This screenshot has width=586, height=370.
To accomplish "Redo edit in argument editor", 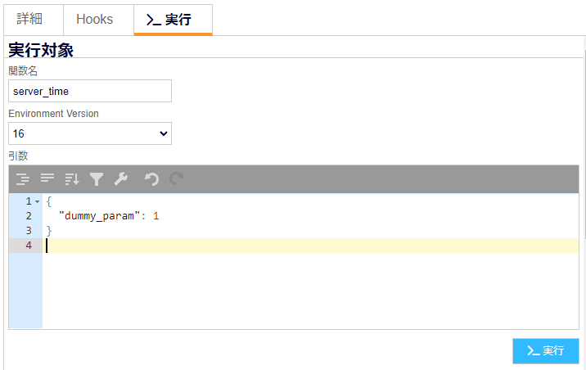I will tap(177, 179).
